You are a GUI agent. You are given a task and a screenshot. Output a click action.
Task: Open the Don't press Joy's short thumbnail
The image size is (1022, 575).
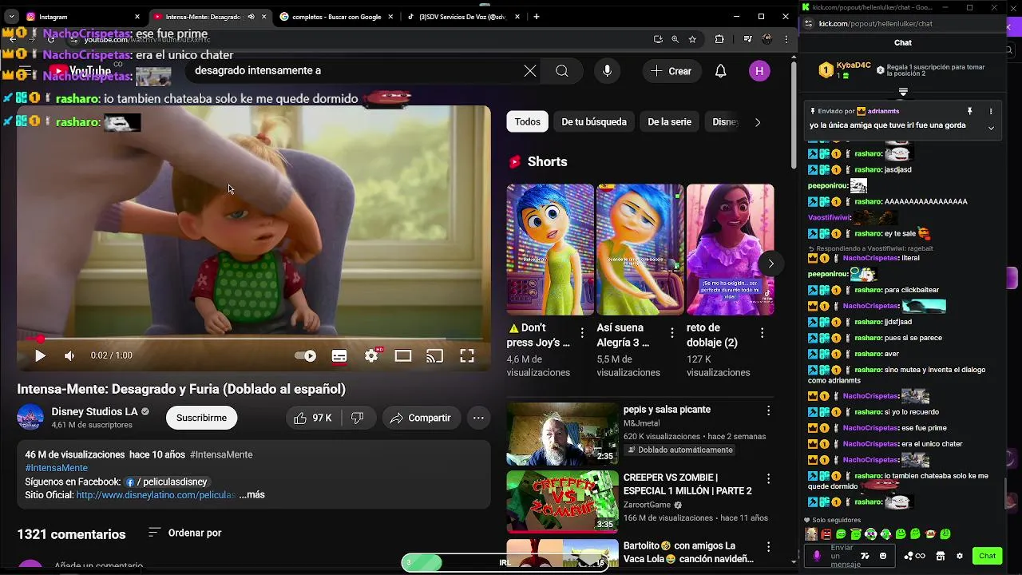click(x=550, y=250)
